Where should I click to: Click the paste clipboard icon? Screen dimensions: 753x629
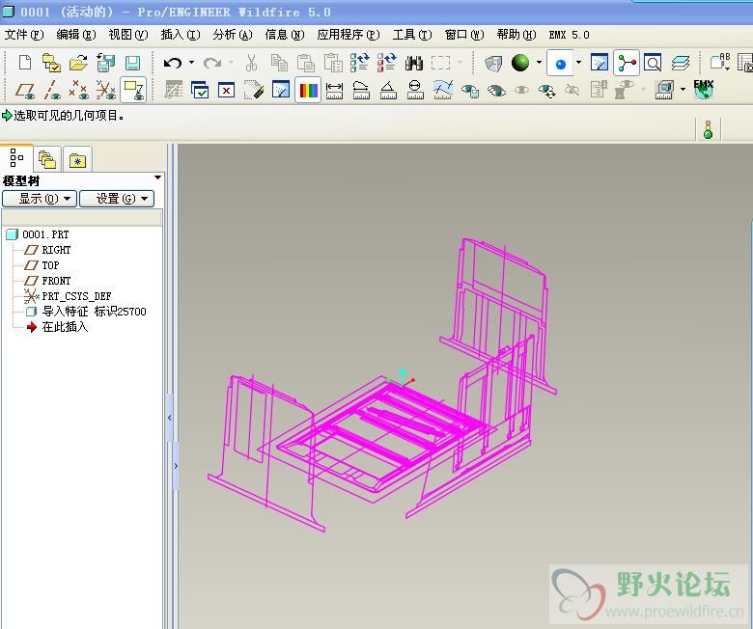point(305,63)
